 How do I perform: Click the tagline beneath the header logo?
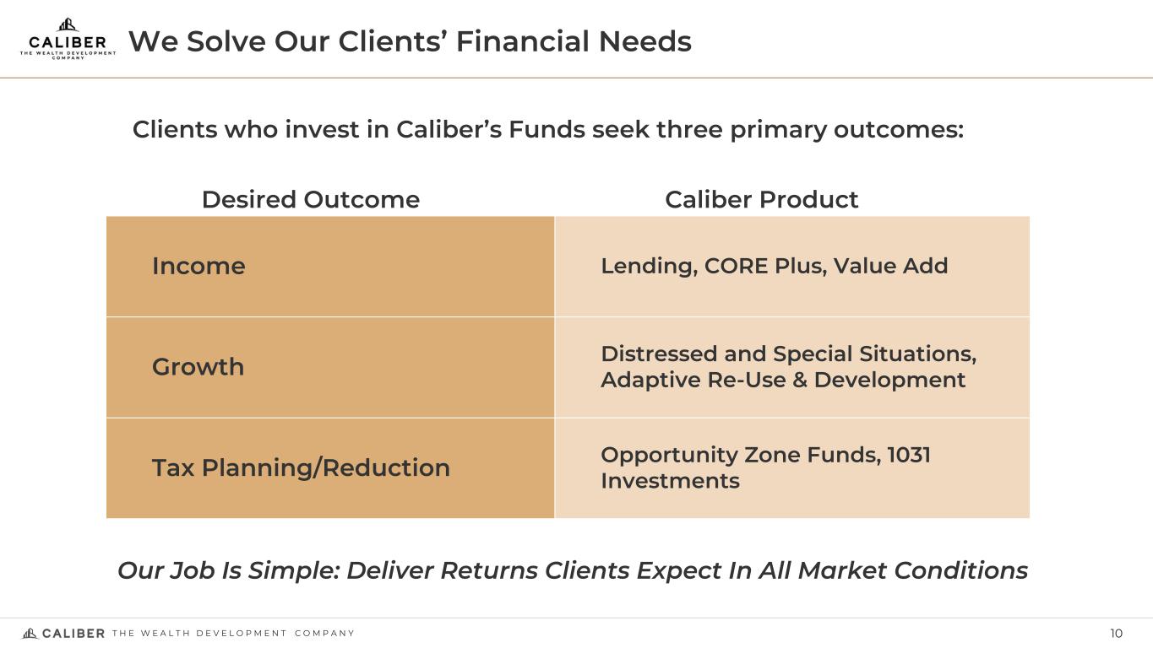point(68,55)
